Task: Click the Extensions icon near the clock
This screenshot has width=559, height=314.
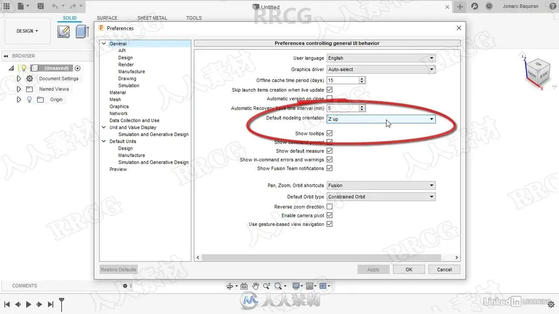Action: point(475,7)
